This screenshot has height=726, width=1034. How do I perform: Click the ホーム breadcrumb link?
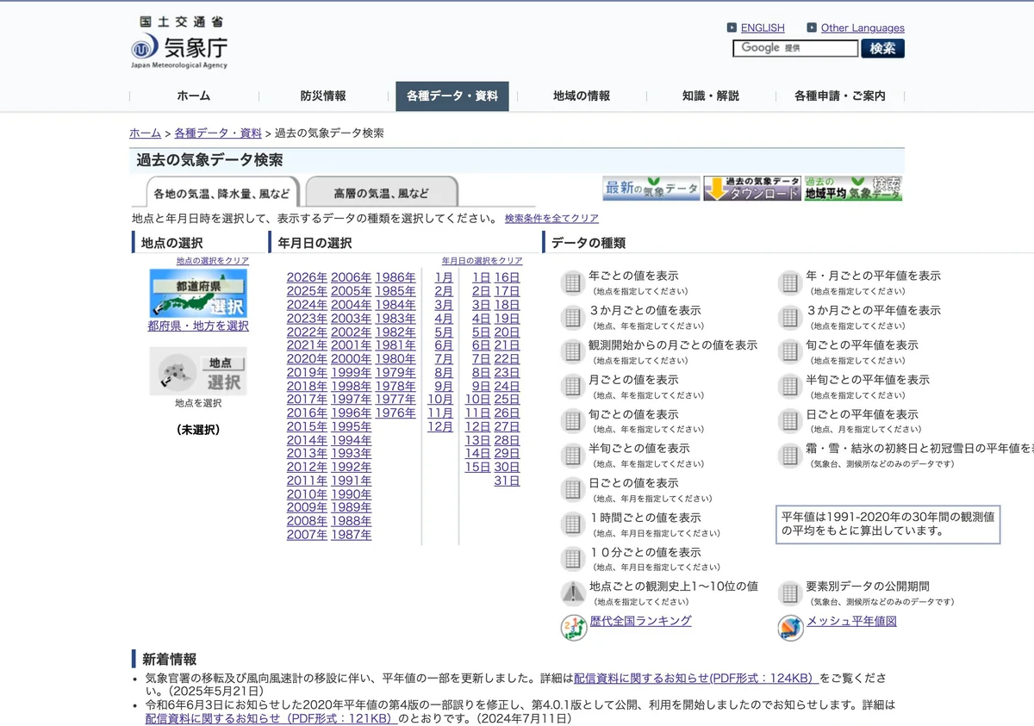pyautogui.click(x=145, y=133)
